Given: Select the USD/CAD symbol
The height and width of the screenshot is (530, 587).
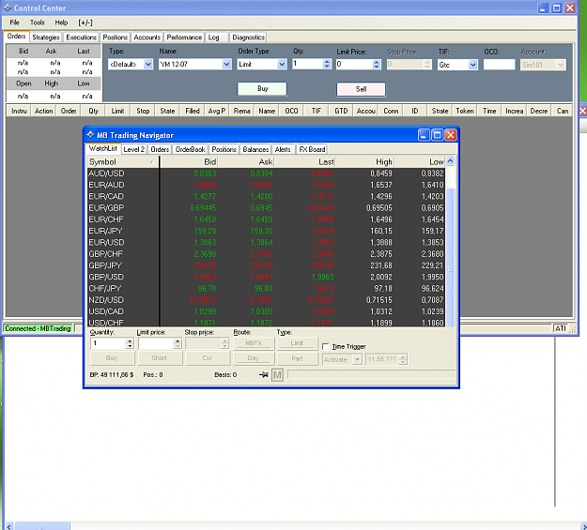Looking at the screenshot, I should click(106, 311).
